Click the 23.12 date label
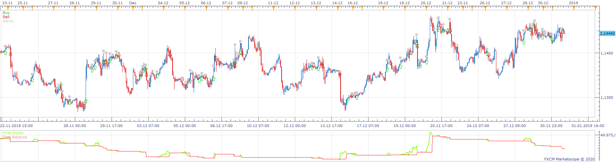616x162 pixels. point(463,3)
